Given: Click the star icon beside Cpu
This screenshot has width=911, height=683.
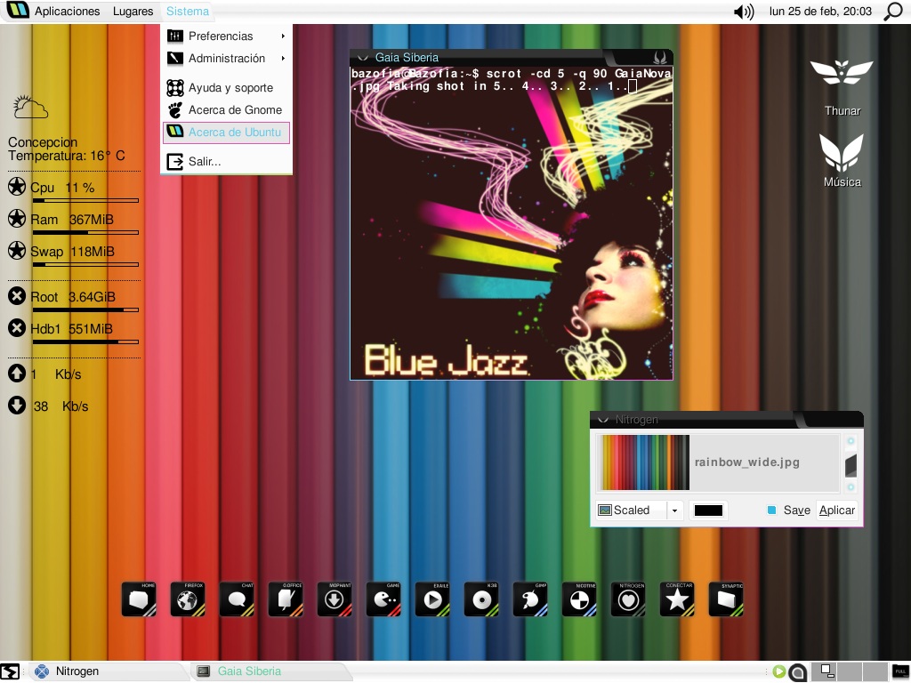Looking at the screenshot, I should [17, 187].
